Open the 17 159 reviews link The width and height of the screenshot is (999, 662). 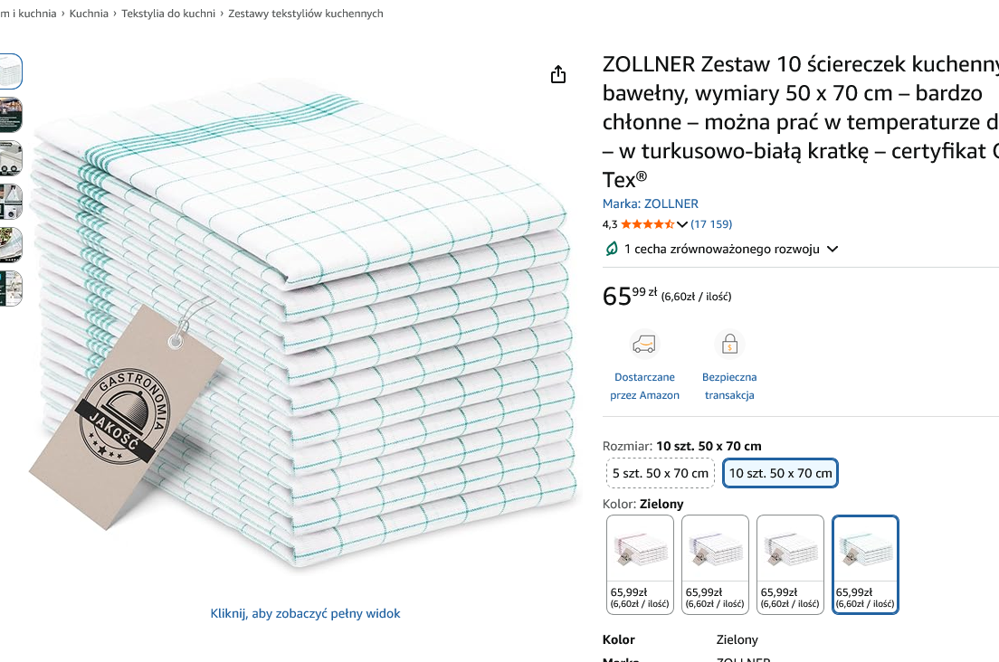[711, 224]
